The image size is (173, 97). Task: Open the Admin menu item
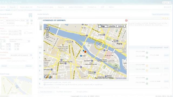click(x=111, y=7)
